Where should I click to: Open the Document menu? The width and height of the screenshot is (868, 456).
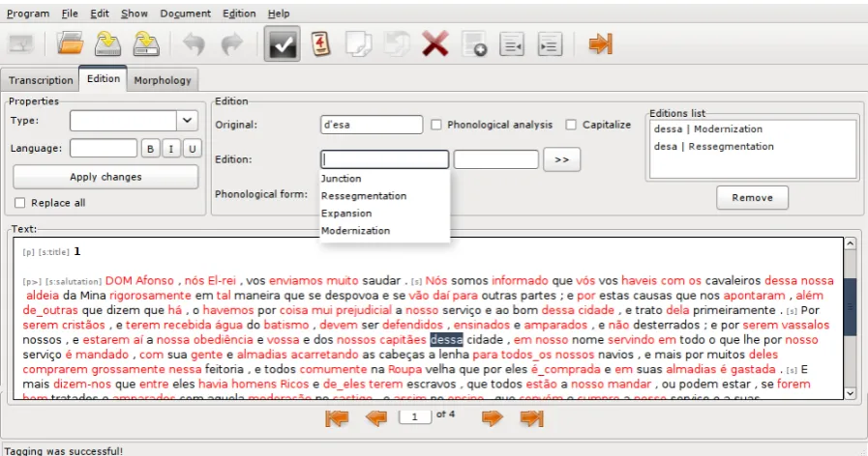click(186, 14)
